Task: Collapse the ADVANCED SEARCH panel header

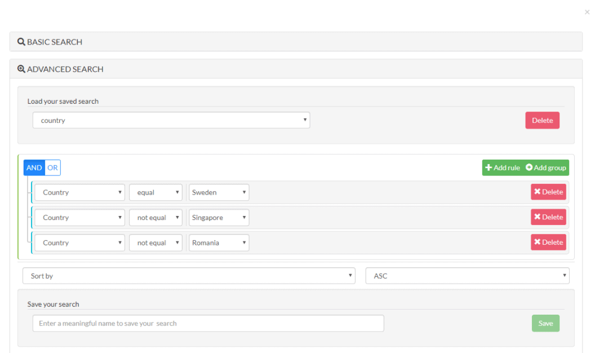Action: coord(296,69)
